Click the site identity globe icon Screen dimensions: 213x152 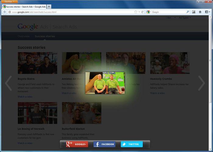click(9, 12)
